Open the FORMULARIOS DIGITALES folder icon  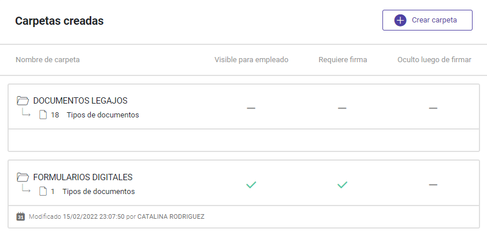pos(23,177)
